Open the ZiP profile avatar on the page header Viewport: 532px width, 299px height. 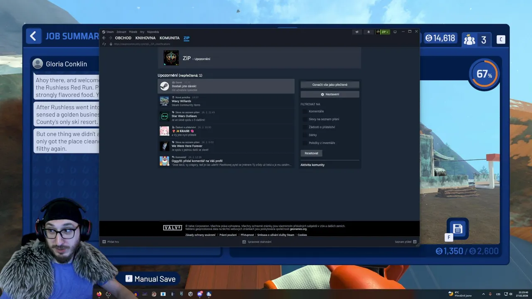[x=171, y=58]
